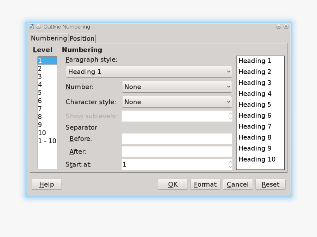Switch to the Position tab

click(82, 38)
